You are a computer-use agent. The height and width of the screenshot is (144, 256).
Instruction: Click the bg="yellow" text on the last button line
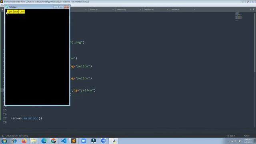[84, 90]
